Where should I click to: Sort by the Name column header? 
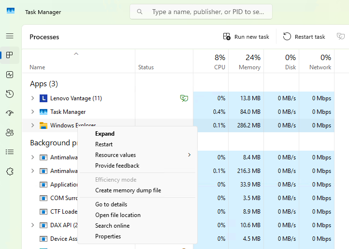78,61
